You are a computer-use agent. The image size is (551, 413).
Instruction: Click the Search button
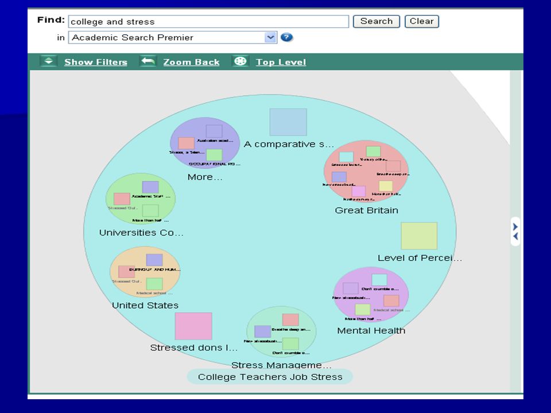coord(377,21)
